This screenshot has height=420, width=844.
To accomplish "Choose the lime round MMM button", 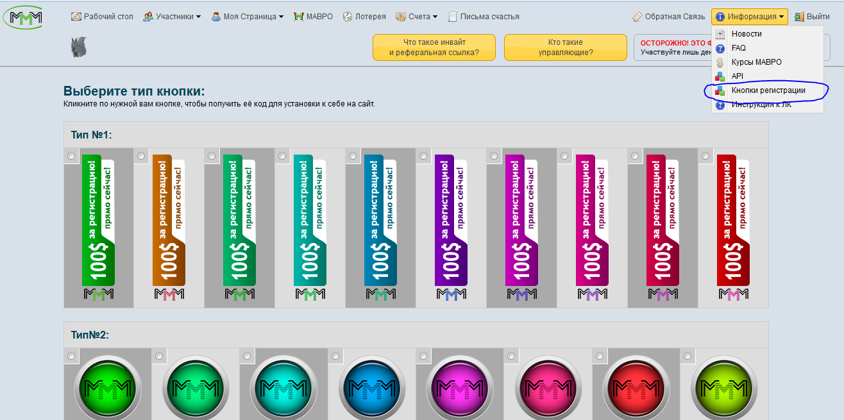I will (x=725, y=387).
